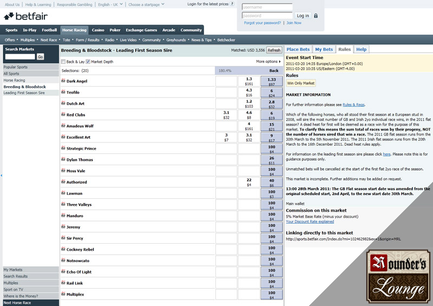Follow the Join Now link
The height and width of the screenshot is (306, 433).
click(294, 23)
